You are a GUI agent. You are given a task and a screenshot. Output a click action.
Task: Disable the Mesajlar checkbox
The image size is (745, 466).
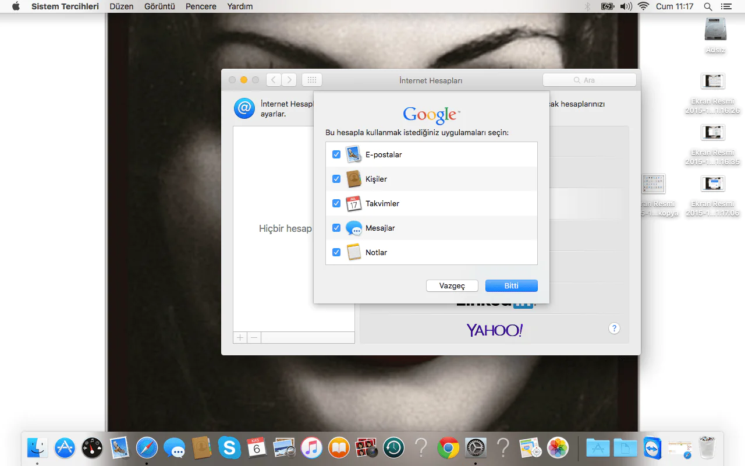[x=336, y=228]
